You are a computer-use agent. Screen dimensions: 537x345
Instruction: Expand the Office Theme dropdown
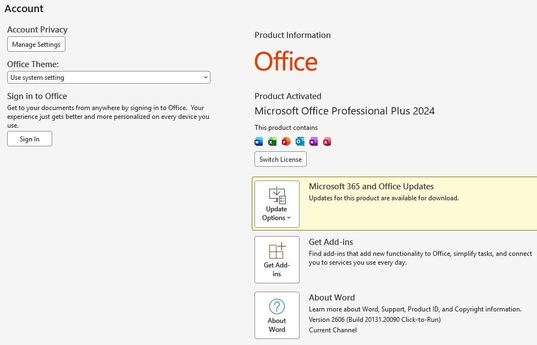tap(109, 78)
